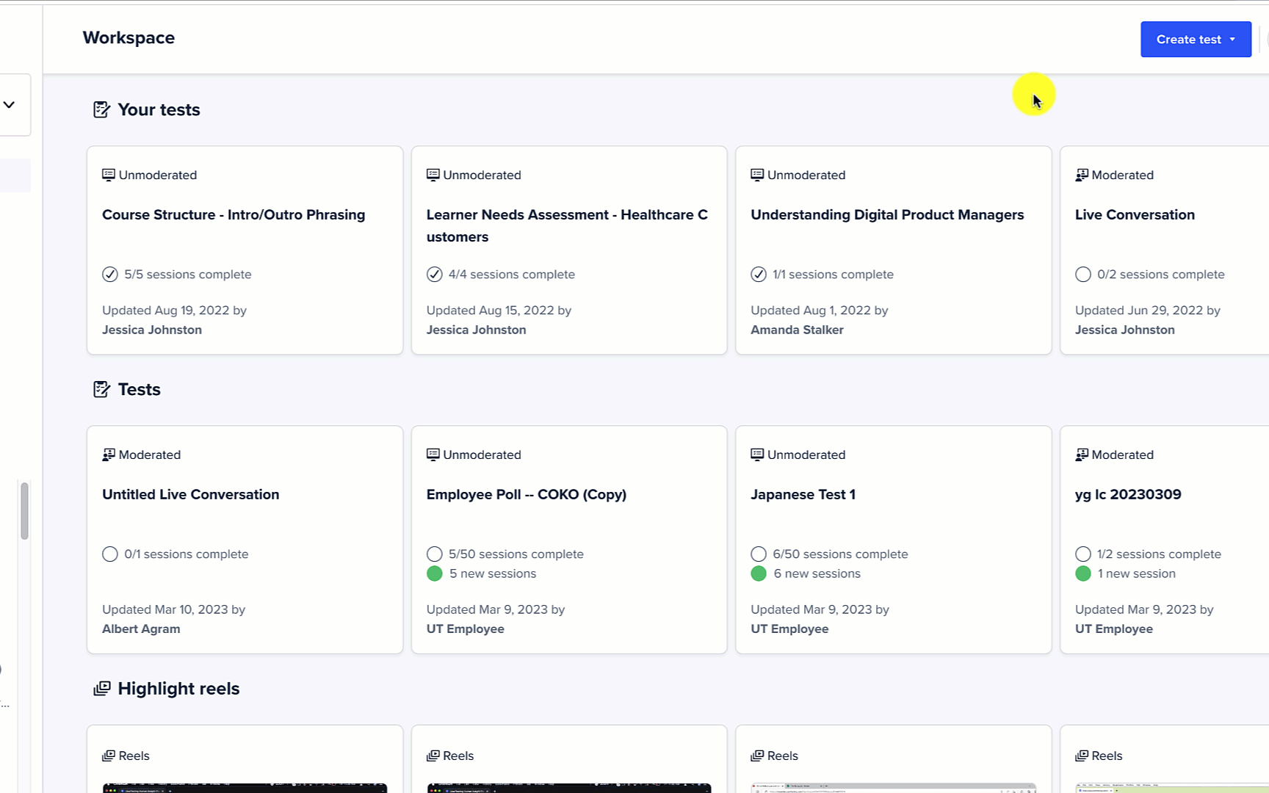Open the leftmost highlight reel thumbnail

245,788
